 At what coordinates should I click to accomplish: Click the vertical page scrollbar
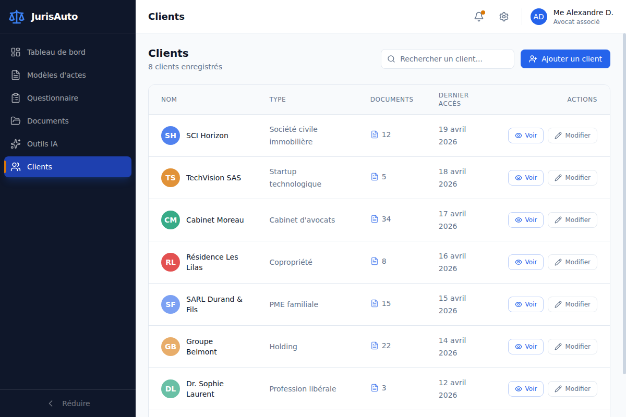[x=624, y=203]
